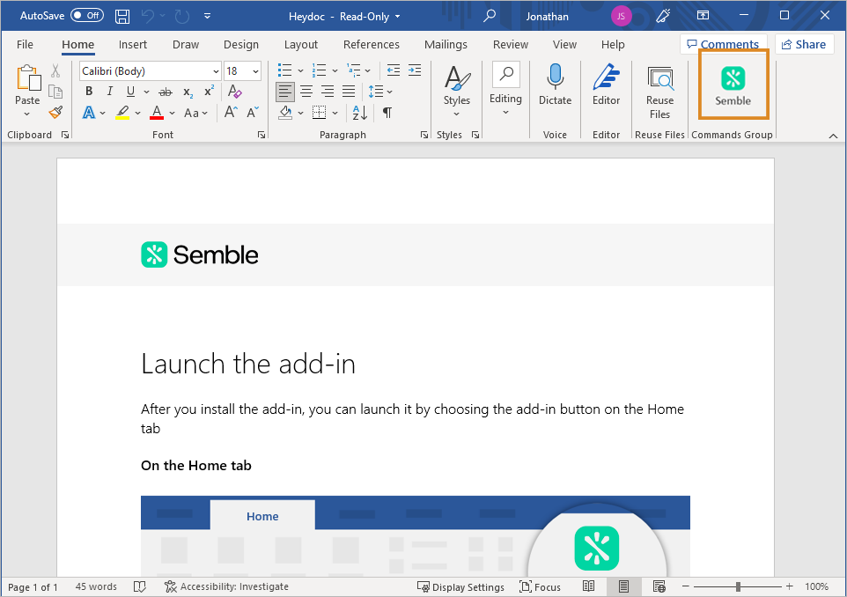The width and height of the screenshot is (847, 597).
Task: Click the Redo icon in title bar
Action: 182,16
